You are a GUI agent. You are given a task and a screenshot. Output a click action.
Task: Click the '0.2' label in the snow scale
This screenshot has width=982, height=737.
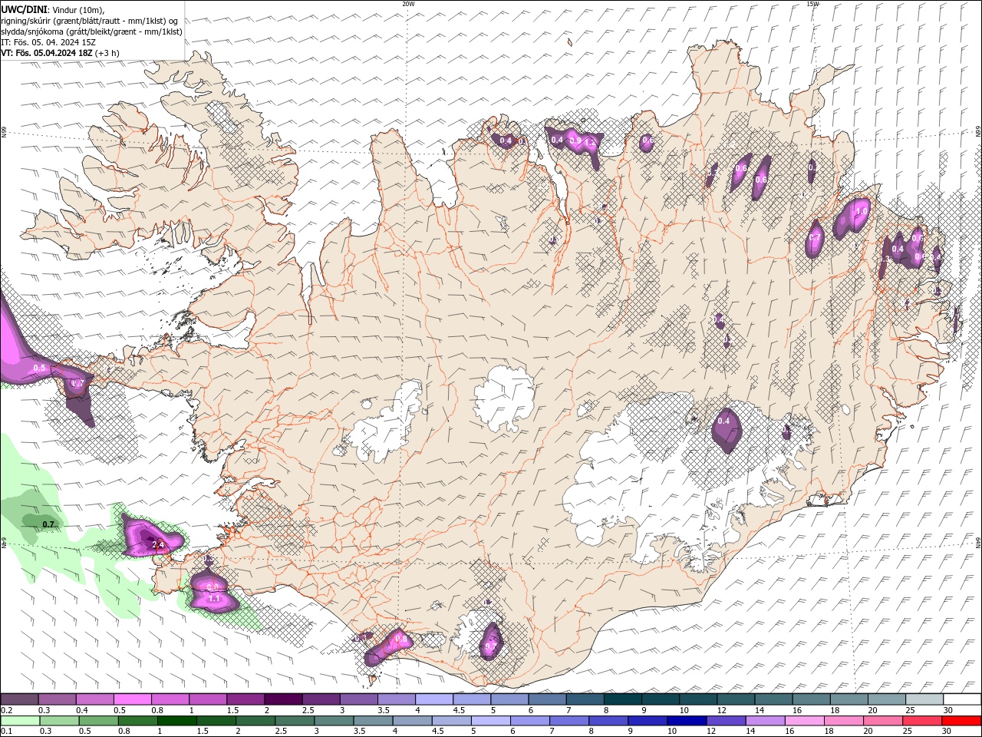pos(8,710)
